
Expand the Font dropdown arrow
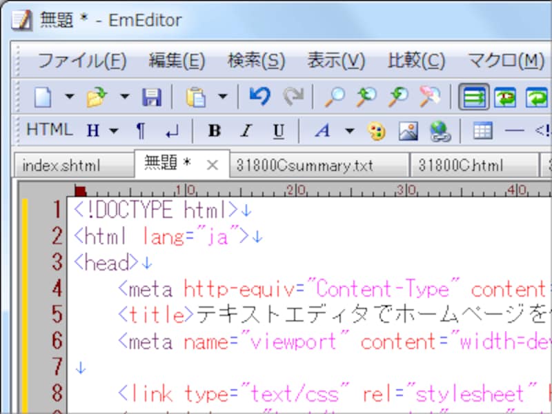(x=349, y=131)
